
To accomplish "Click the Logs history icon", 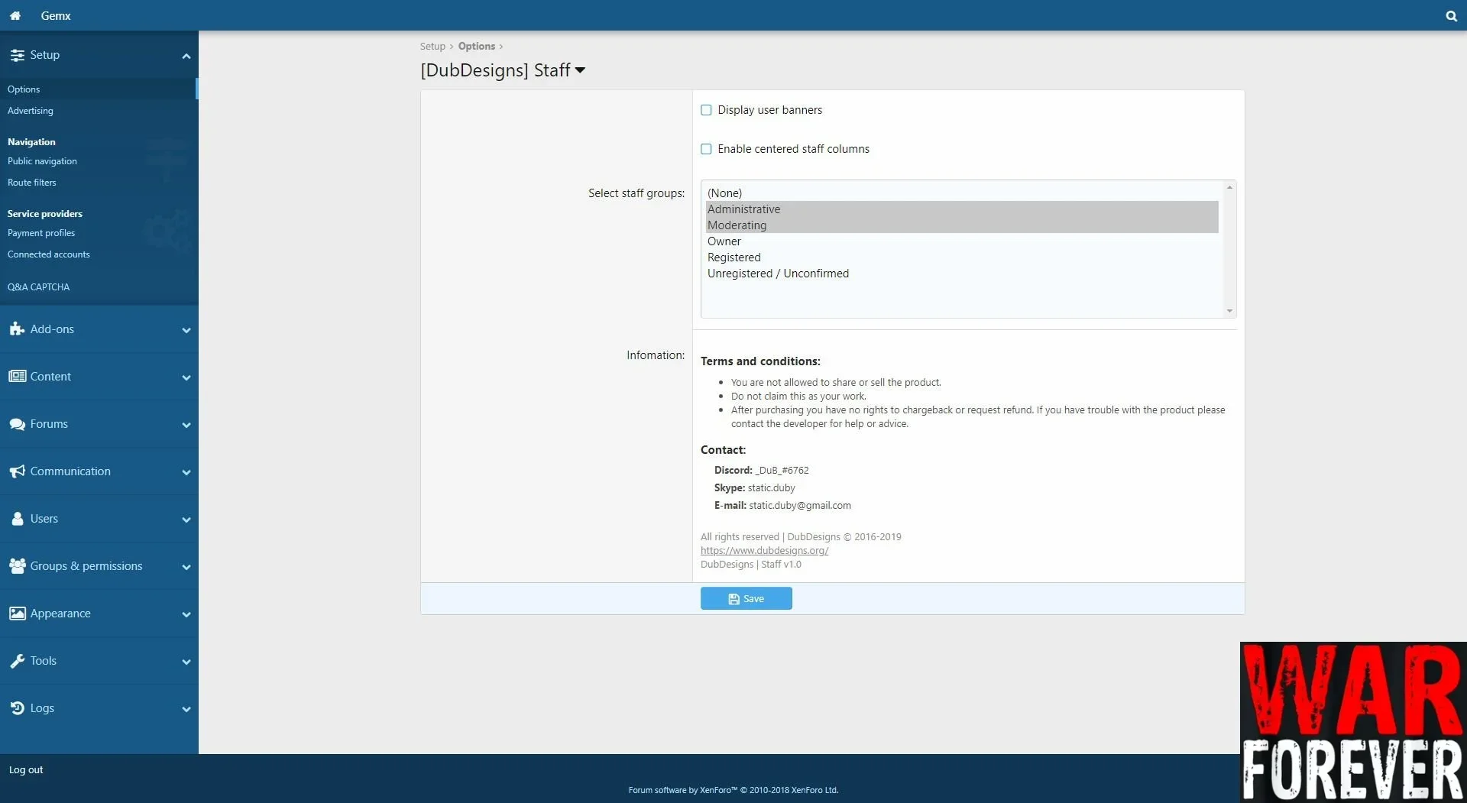I will pos(17,708).
